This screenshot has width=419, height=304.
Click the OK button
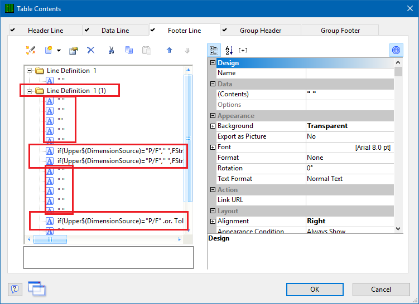(315, 290)
